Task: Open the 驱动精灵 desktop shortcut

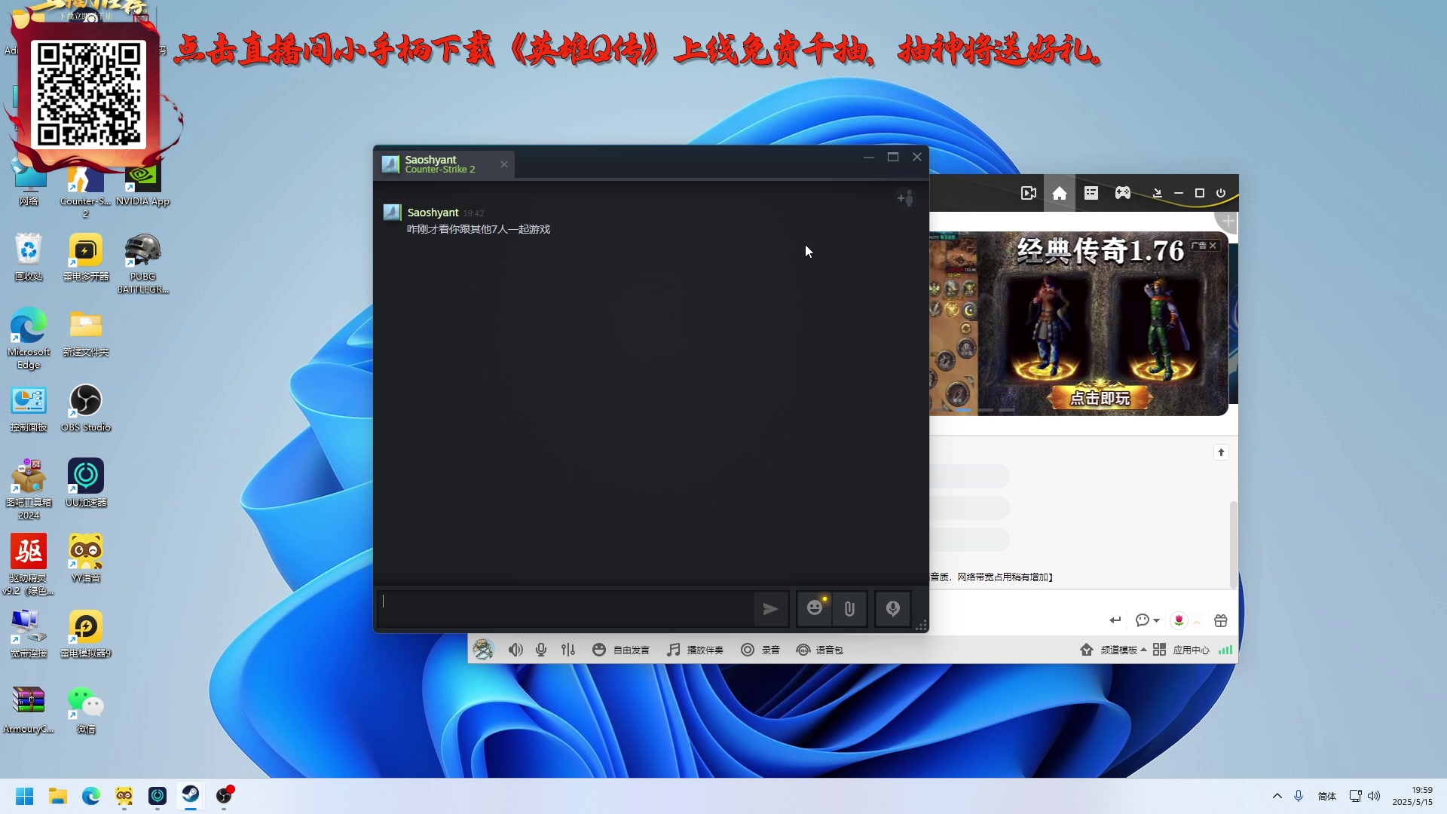Action: click(29, 565)
